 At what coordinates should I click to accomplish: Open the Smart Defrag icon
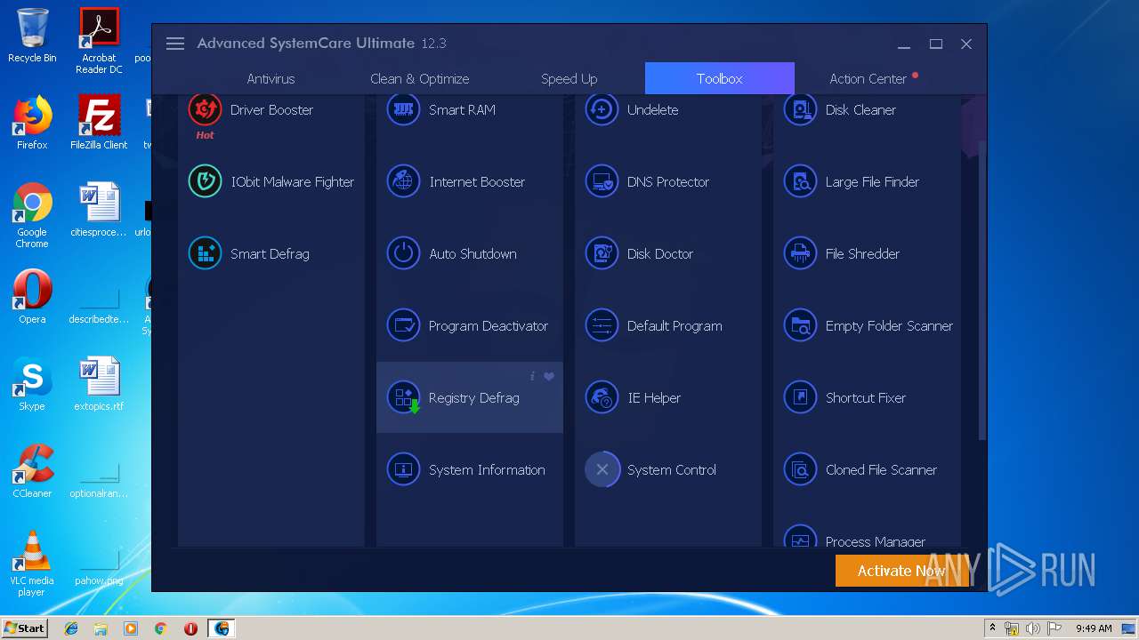tap(205, 253)
